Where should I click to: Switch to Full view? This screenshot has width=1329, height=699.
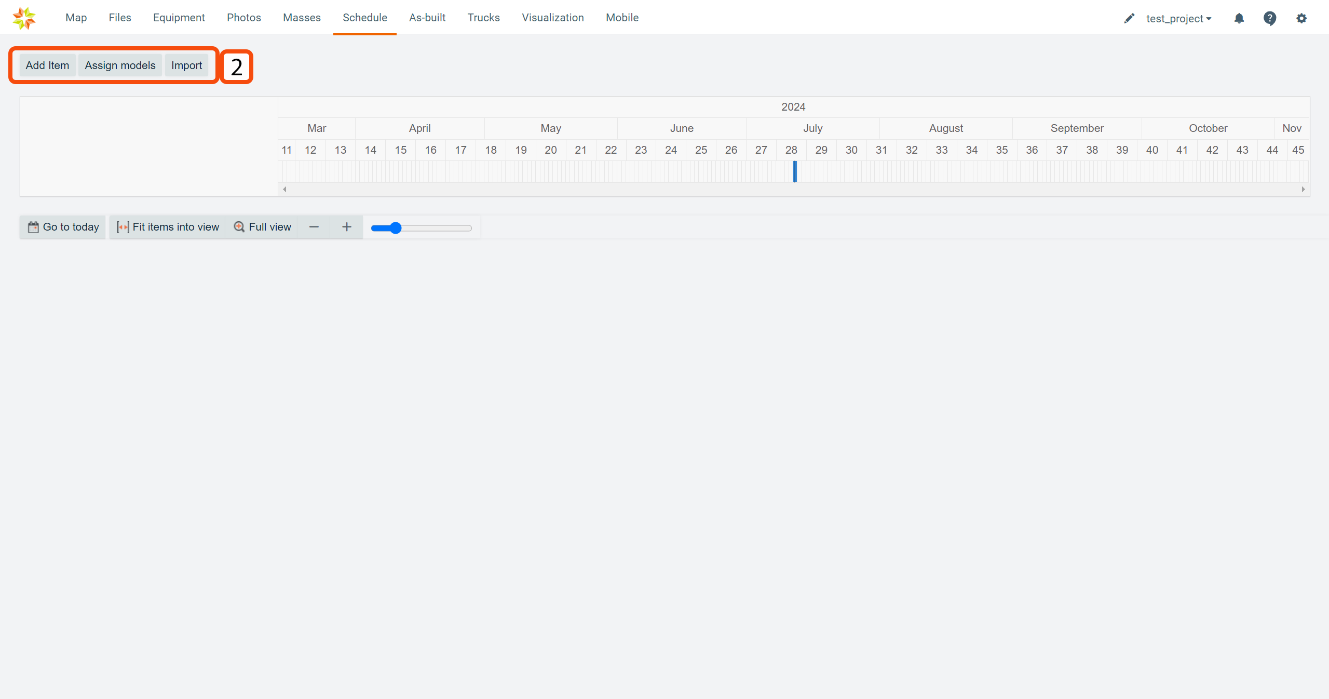tap(262, 227)
